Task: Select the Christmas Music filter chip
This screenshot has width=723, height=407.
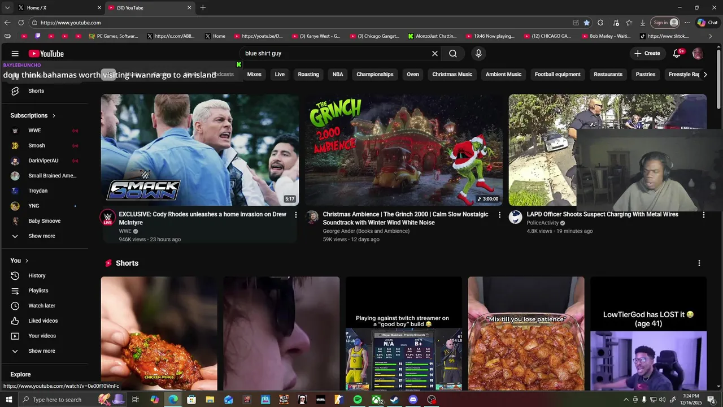Action: 452,74
